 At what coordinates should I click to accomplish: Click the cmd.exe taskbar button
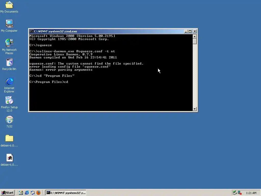coord(66,193)
